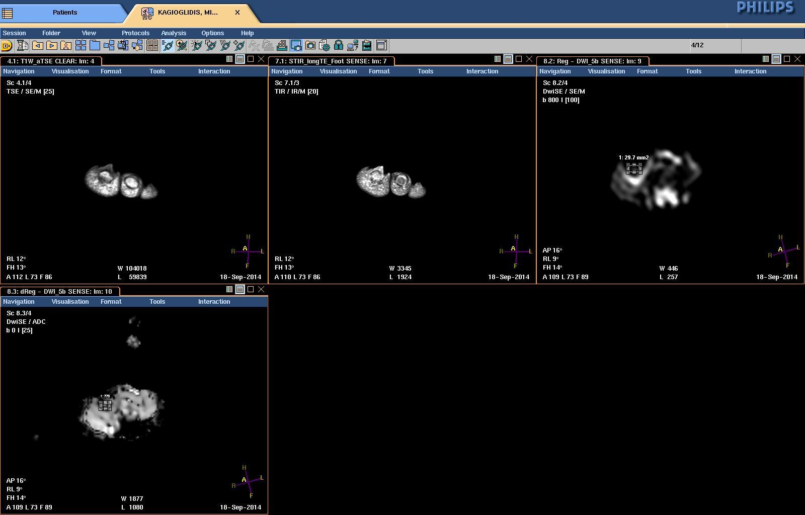Close the KAGIOGLIDIS patient tab
Viewport: 805px width, 515px height.
(237, 13)
